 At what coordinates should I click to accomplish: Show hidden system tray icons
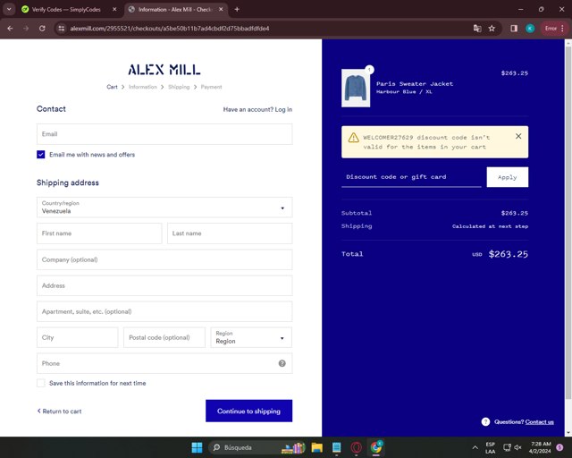[475, 447]
